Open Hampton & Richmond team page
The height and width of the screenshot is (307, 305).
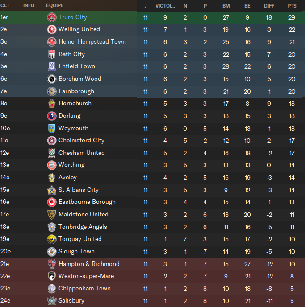89,264
